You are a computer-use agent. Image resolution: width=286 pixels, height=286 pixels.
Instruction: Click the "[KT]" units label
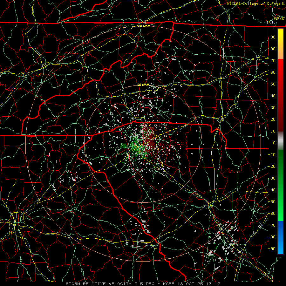coord(271,22)
